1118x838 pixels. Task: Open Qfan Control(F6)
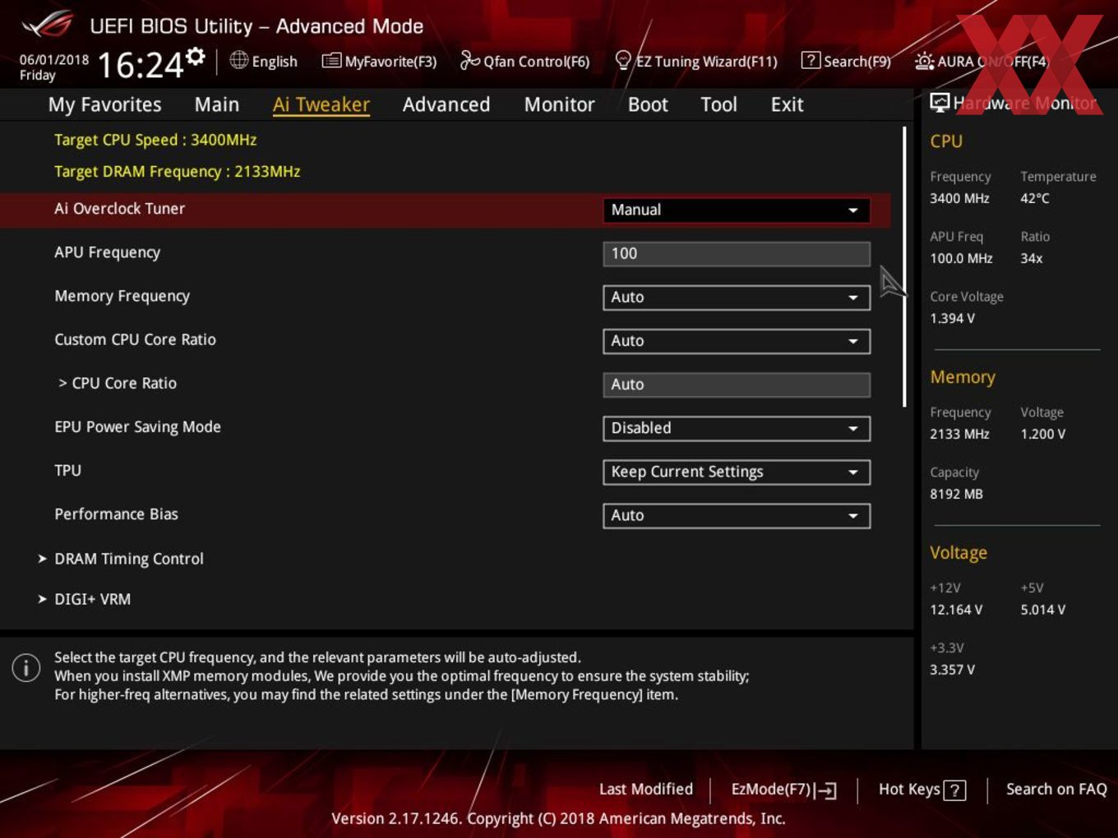[x=524, y=61]
